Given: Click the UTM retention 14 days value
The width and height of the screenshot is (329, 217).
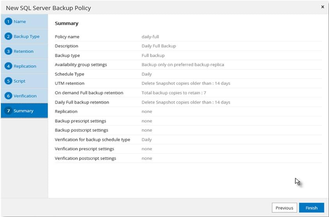Looking at the screenshot, I should pos(186,83).
